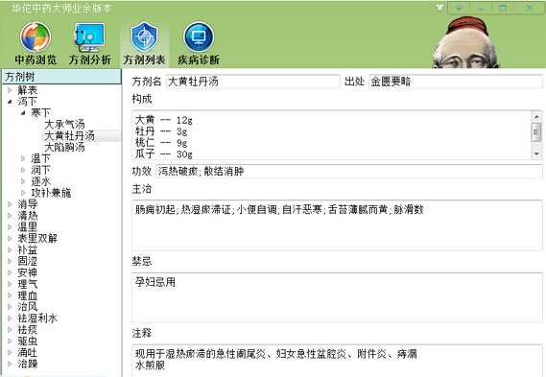The height and width of the screenshot is (377, 546).
Task: Click the Hua Tuo portrait image
Action: tap(465, 43)
